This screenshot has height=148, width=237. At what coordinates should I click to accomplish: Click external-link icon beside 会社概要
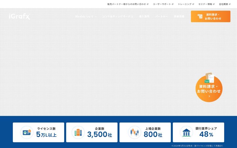coord(230,4)
